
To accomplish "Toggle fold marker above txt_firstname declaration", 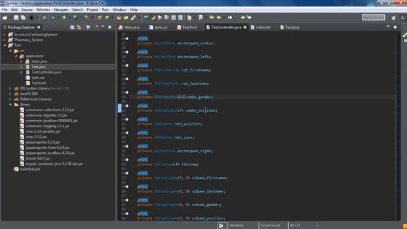I will pyautogui.click(x=127, y=66).
